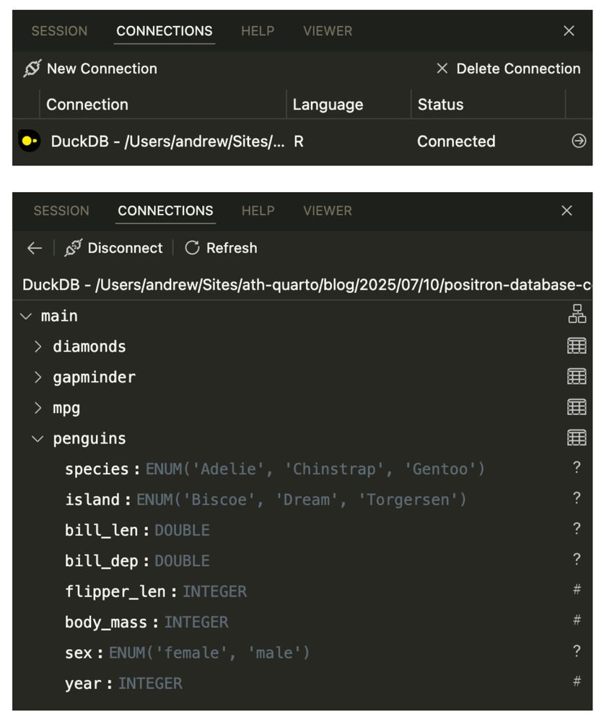Click the Delete Connection X icon
Screen dimensions: 604x722
tap(442, 69)
